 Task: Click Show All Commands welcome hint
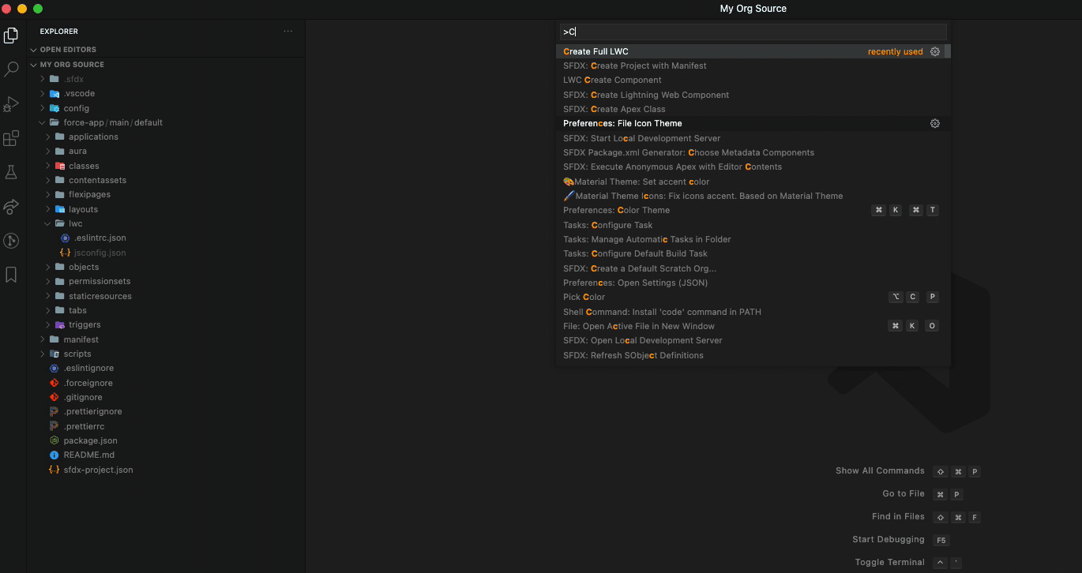click(x=880, y=470)
